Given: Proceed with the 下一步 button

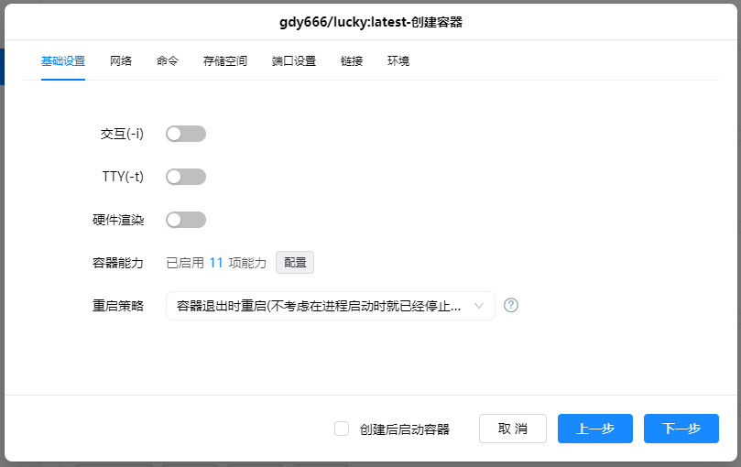Looking at the screenshot, I should pos(681,429).
